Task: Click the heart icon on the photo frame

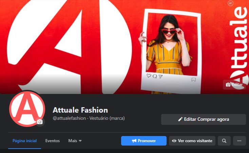Action: (x=149, y=76)
